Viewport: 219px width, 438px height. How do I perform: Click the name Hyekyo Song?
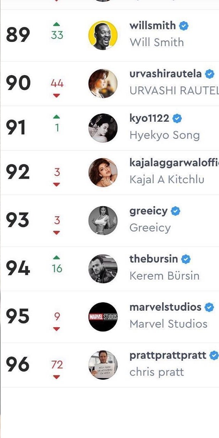pyautogui.click(x=164, y=135)
